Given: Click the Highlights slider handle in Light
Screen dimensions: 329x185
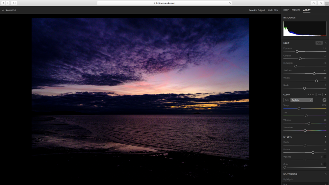Looking at the screenshot, I should tap(296, 66).
